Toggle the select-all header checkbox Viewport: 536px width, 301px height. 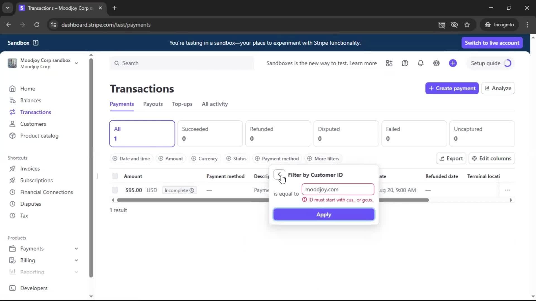pyautogui.click(x=115, y=176)
